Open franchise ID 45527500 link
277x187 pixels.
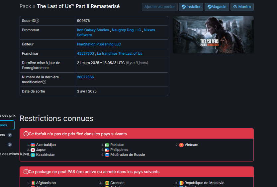click(x=85, y=54)
